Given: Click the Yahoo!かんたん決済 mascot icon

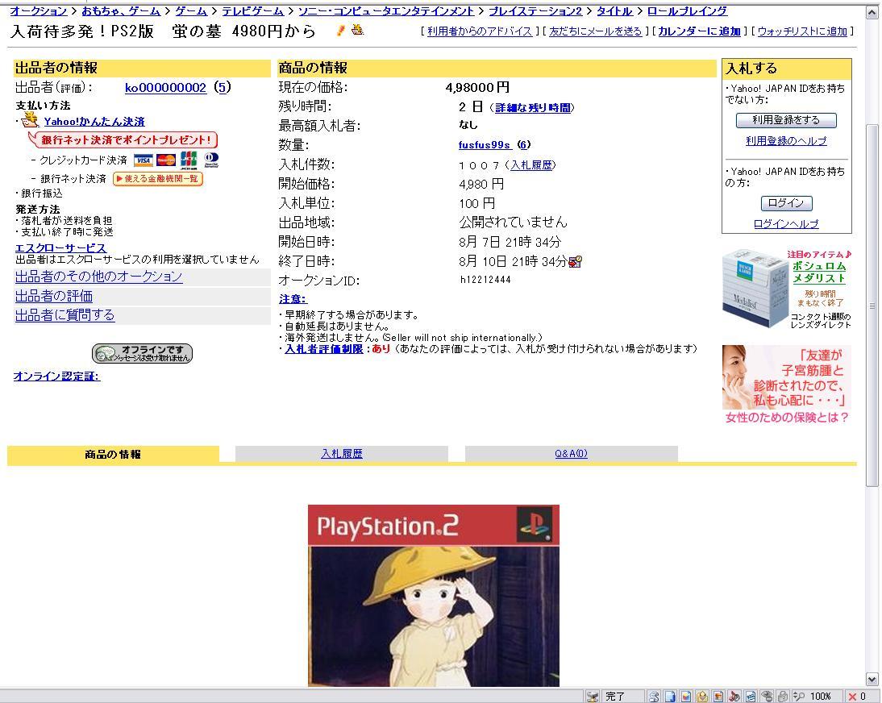Looking at the screenshot, I should (x=30, y=120).
